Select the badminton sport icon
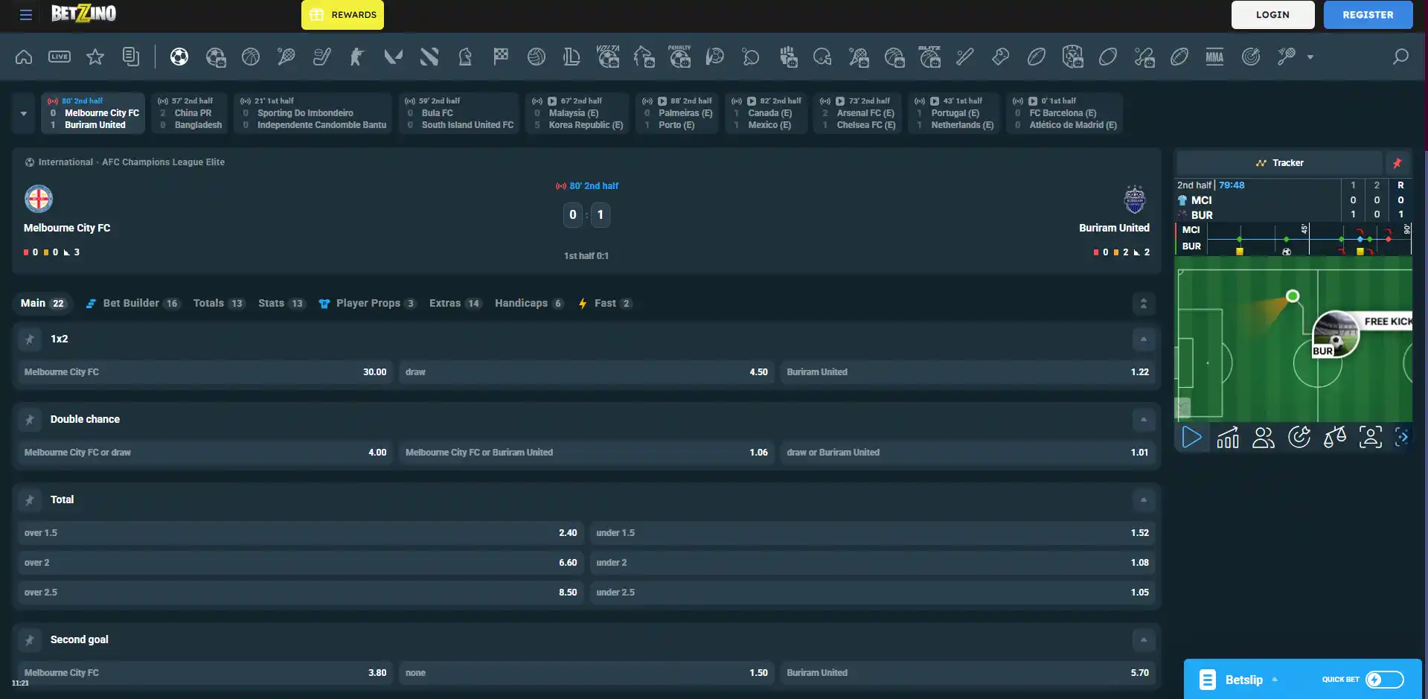 (1287, 57)
